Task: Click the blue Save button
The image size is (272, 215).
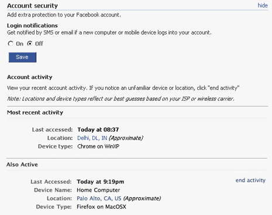Action: tap(22, 57)
